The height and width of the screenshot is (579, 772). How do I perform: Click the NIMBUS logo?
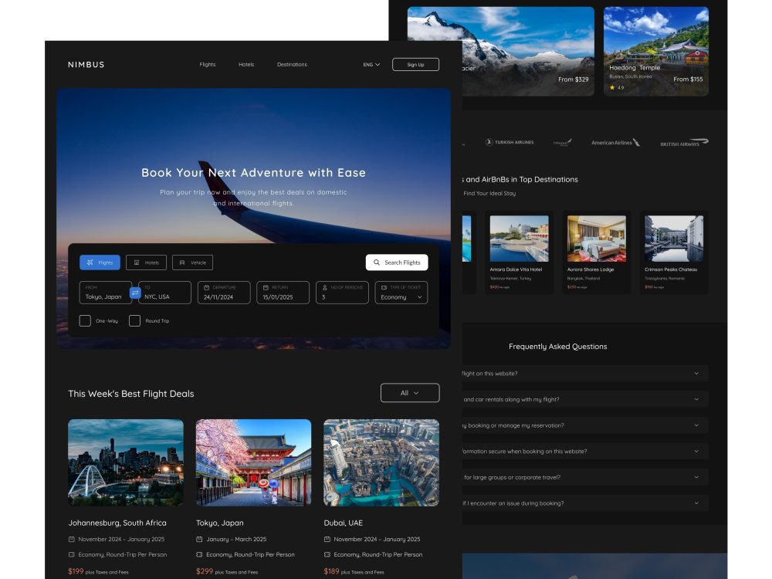[86, 65]
